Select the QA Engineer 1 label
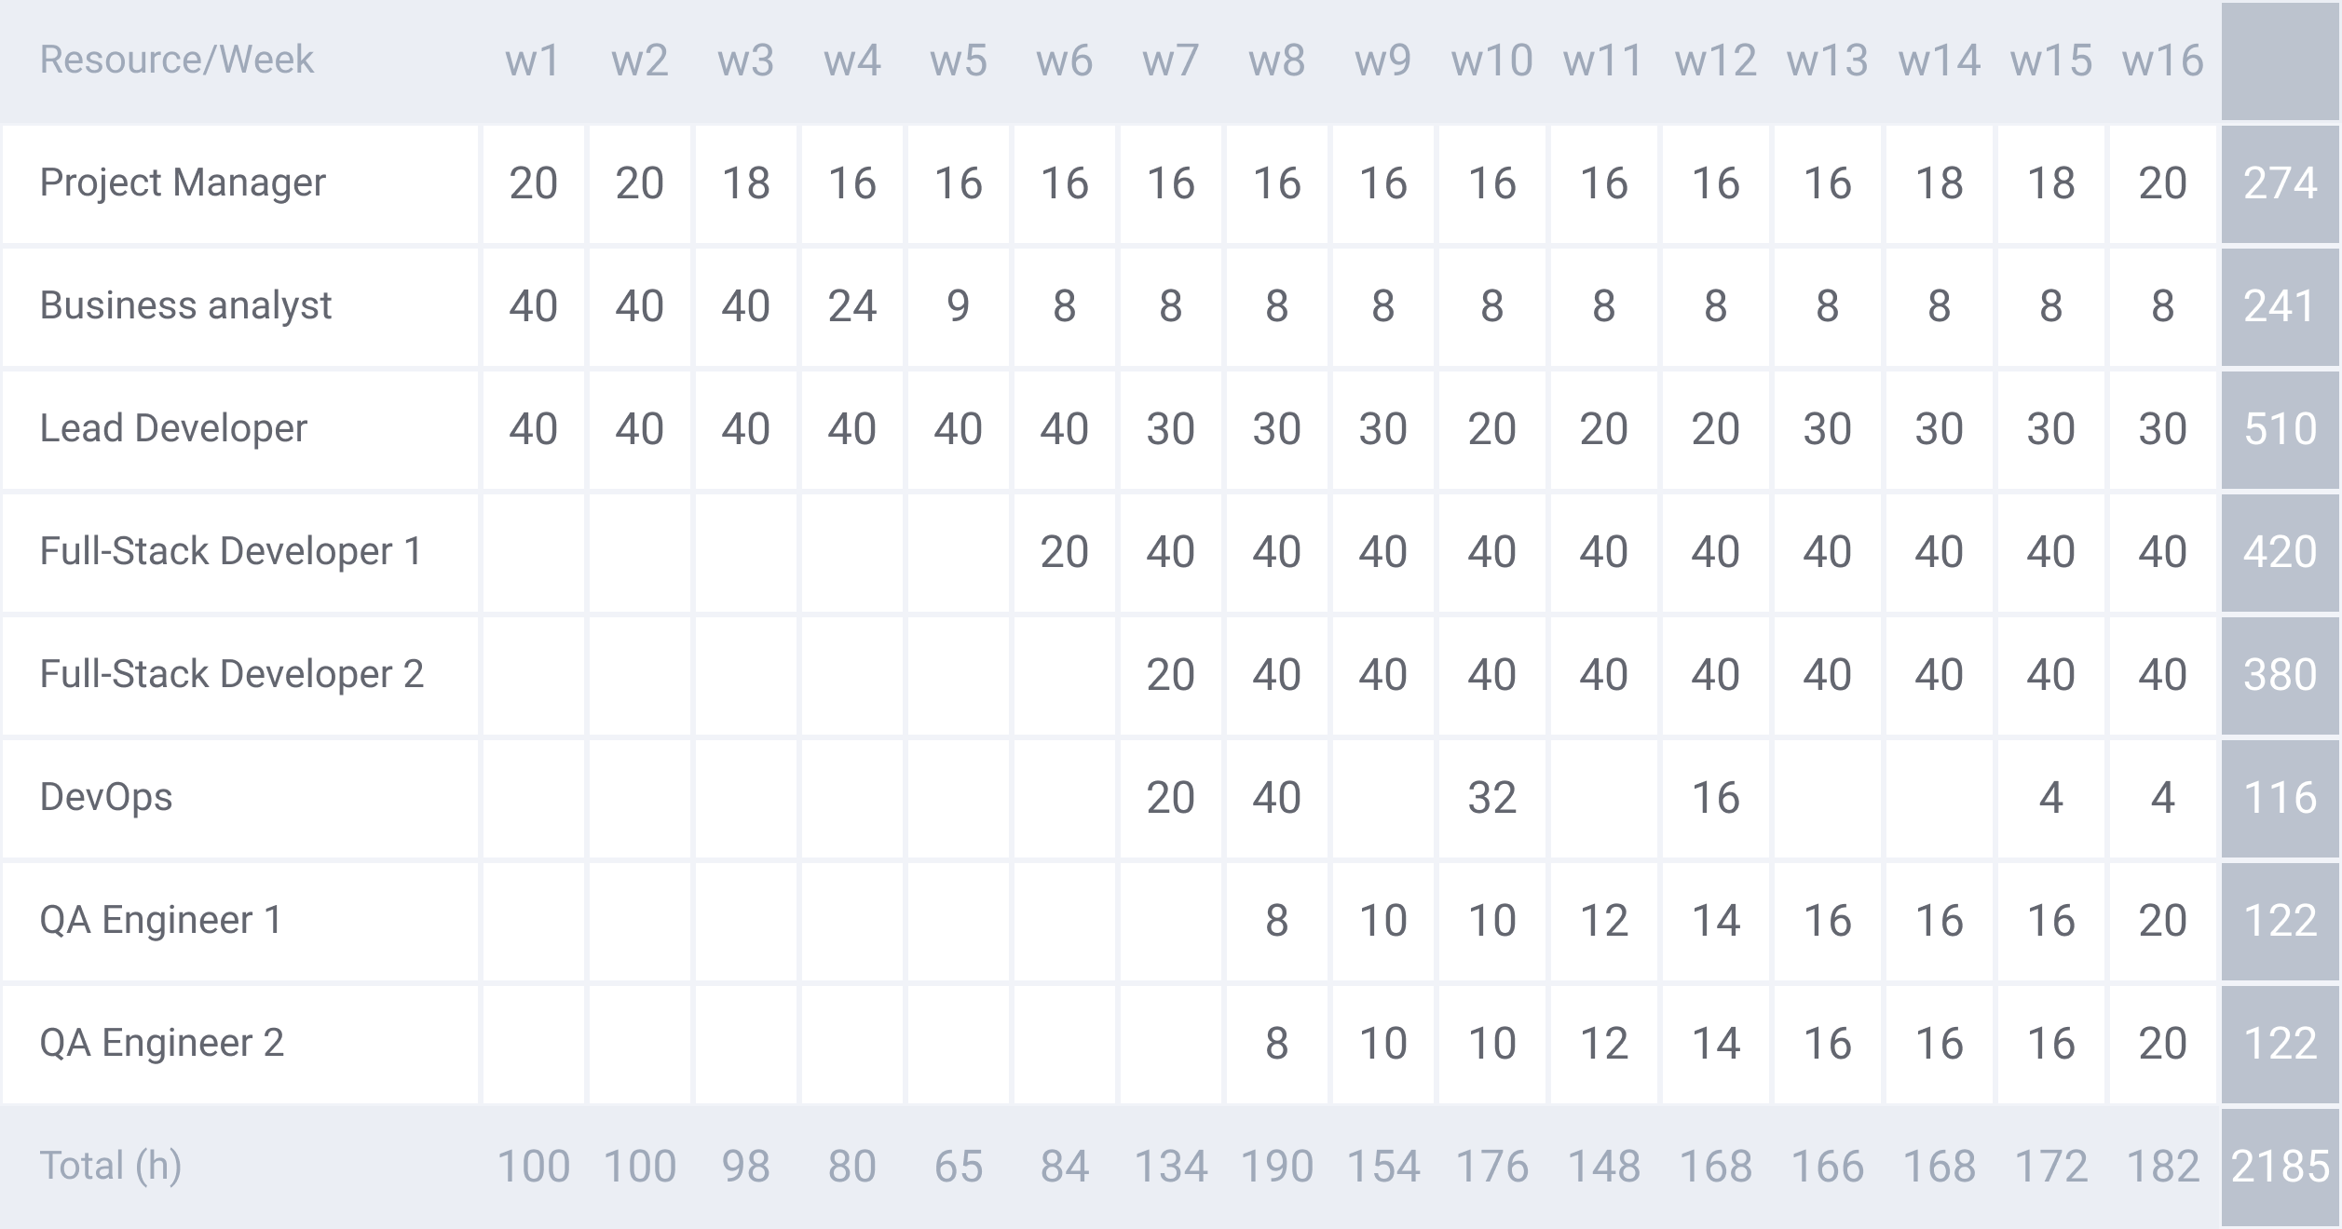2342x1229 pixels. pos(160,920)
